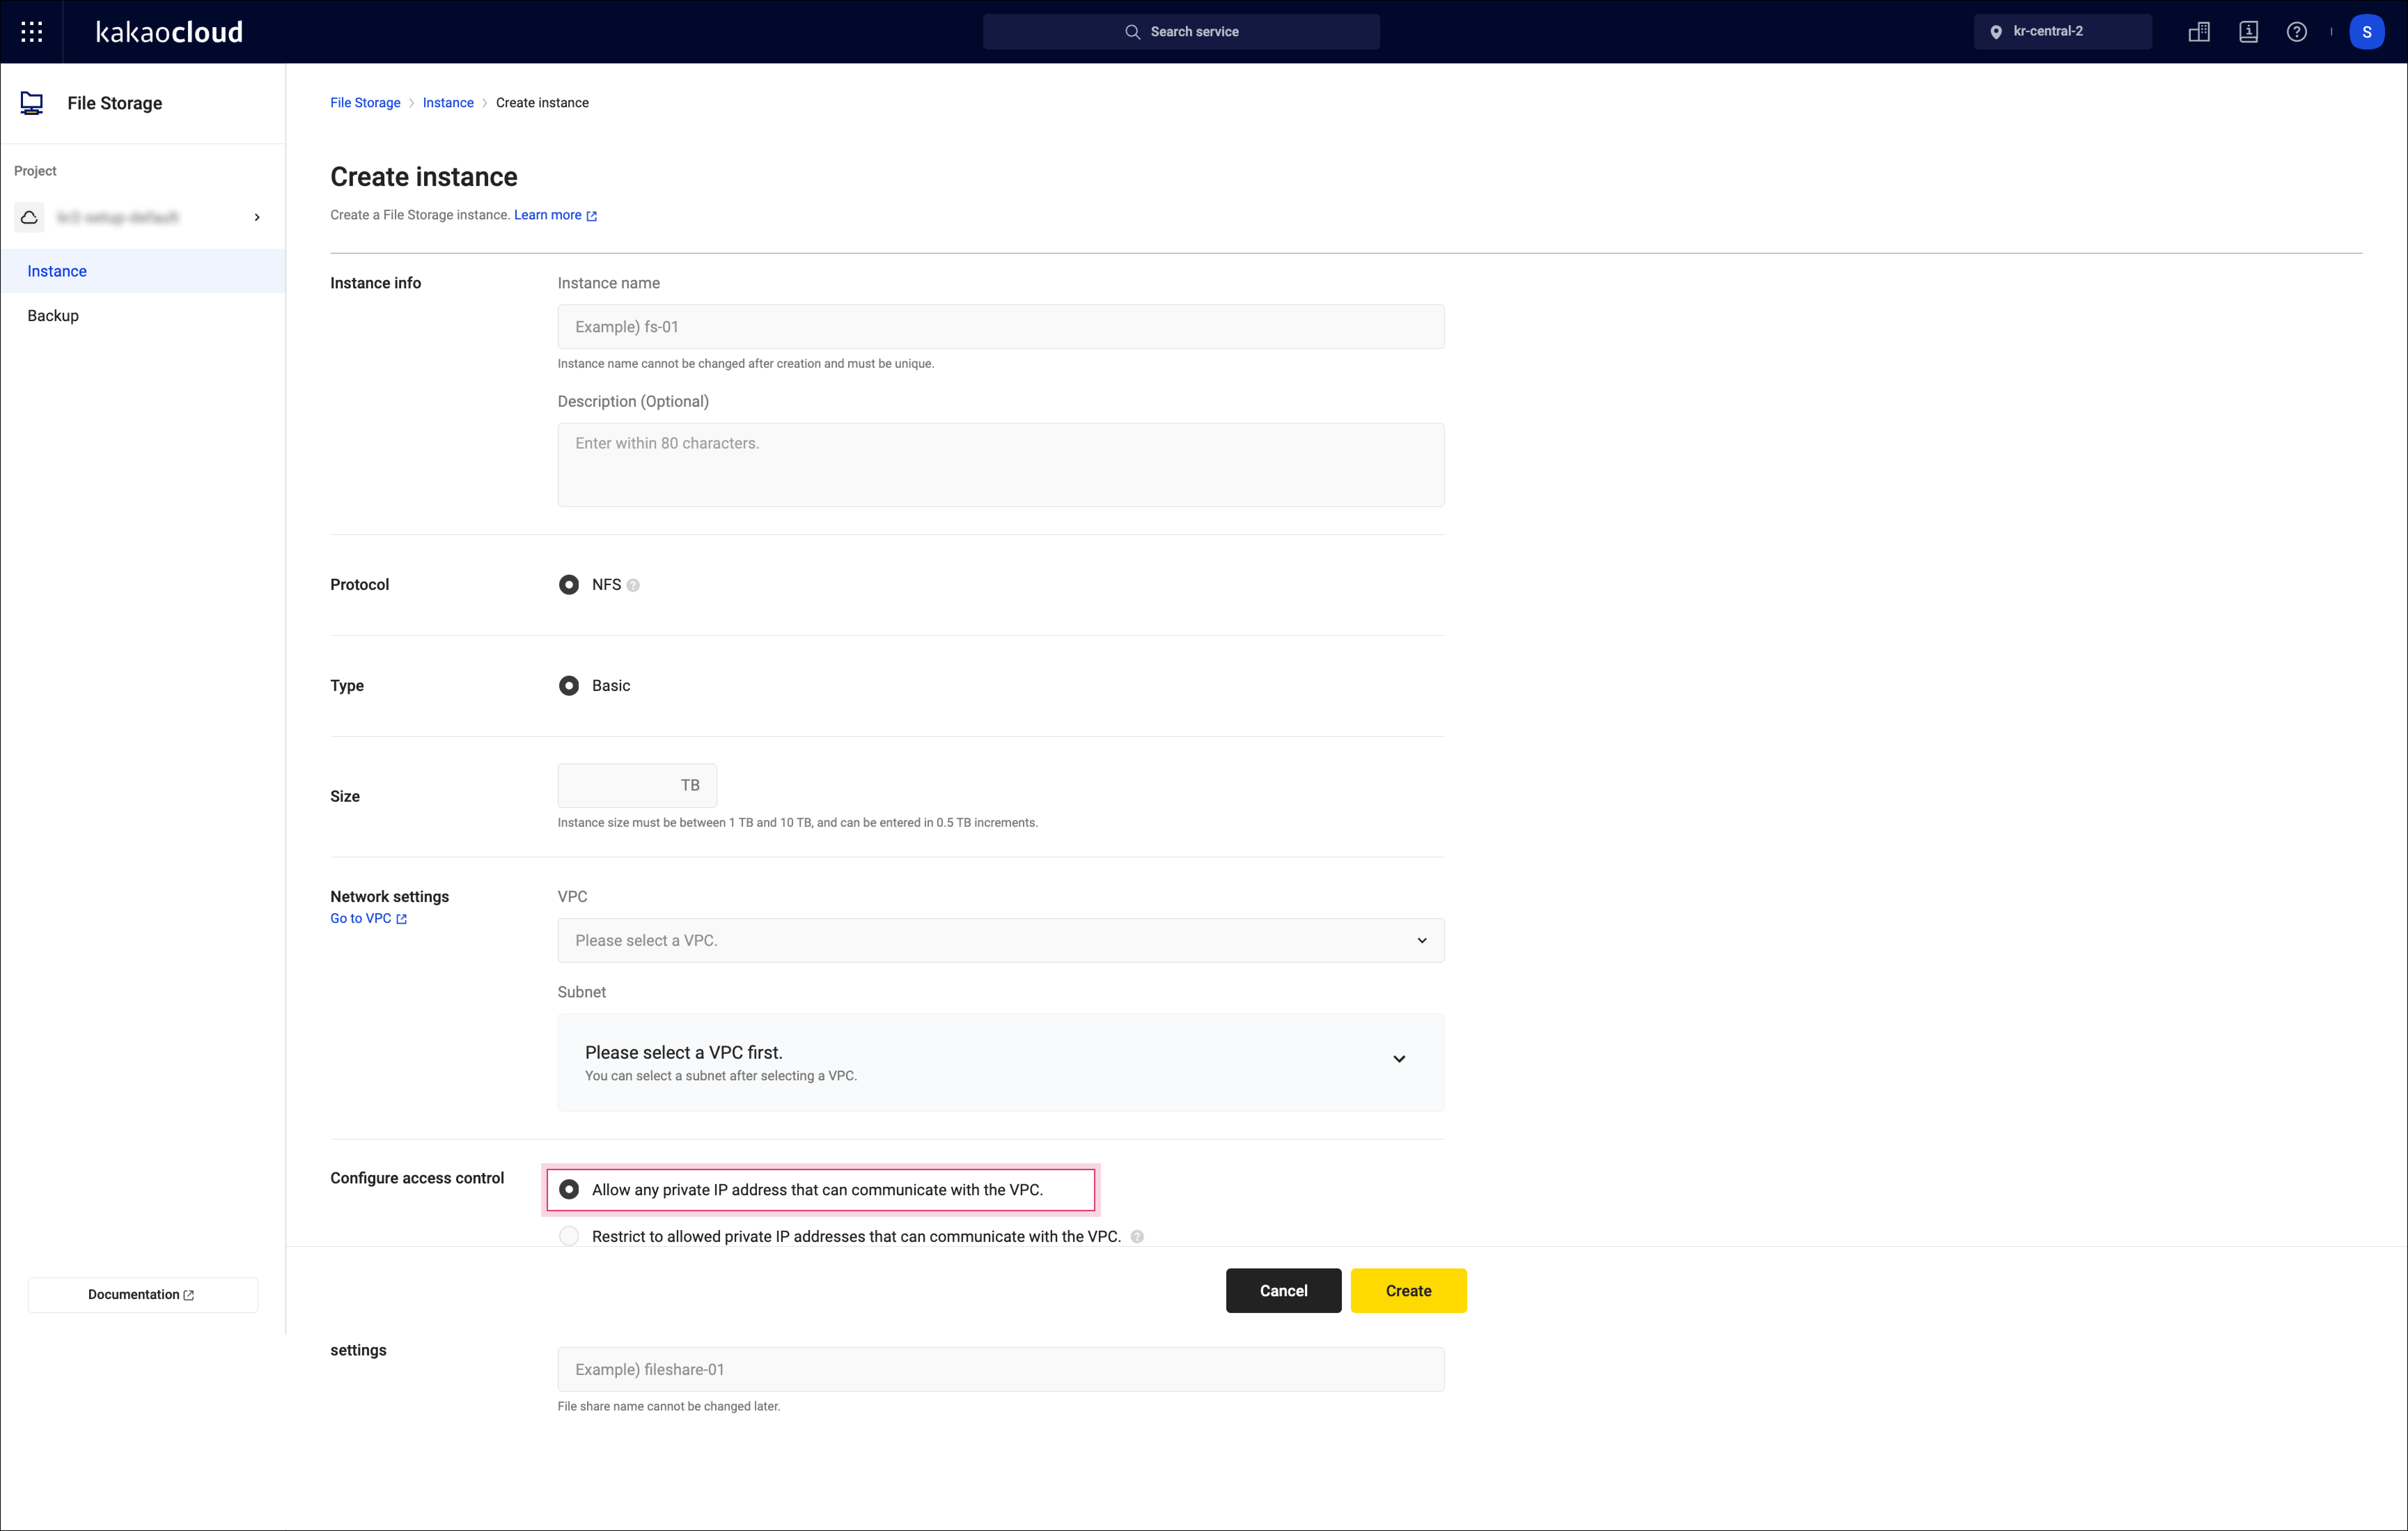This screenshot has height=1531, width=2408.
Task: Click the kakaocloud logo
Action: pos(169,32)
